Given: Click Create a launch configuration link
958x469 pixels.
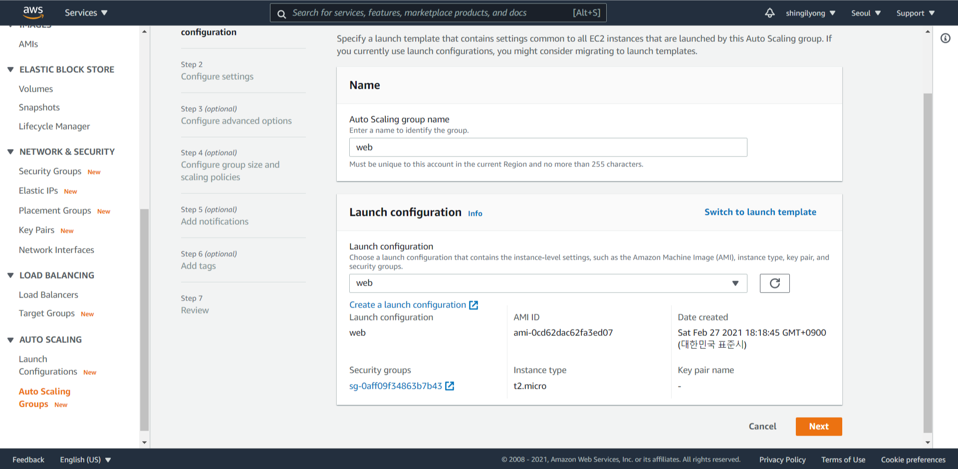Looking at the screenshot, I should pyautogui.click(x=408, y=305).
